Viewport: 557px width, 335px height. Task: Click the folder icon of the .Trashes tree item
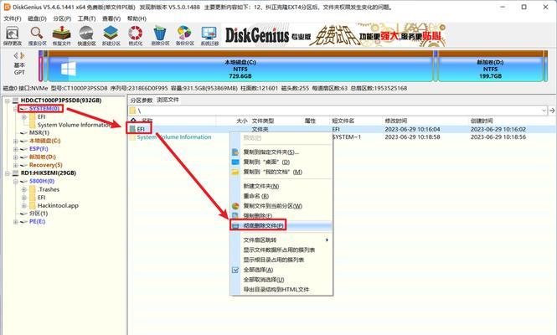[33, 189]
